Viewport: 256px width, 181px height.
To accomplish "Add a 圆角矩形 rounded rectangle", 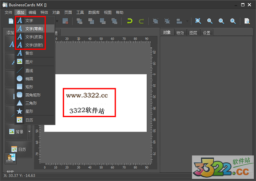I will click(x=35, y=95).
